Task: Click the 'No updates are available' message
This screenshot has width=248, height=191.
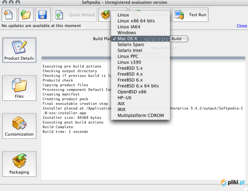Action: coord(41,26)
